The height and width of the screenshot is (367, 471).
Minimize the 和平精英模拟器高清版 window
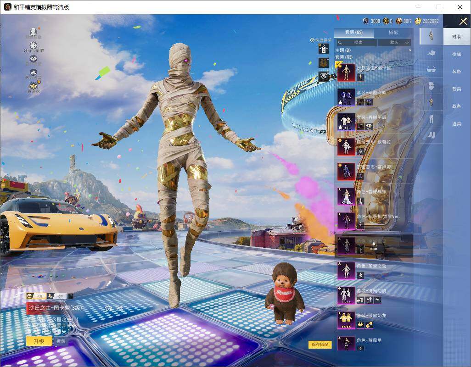click(x=418, y=7)
